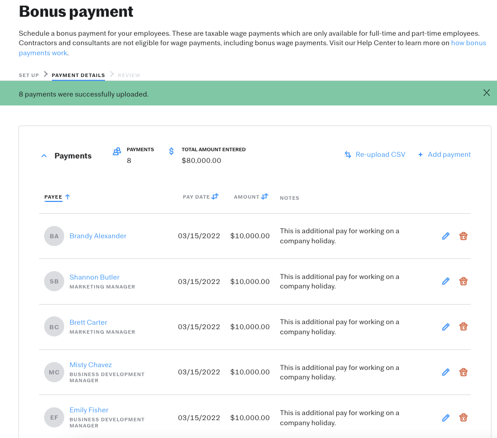The height and width of the screenshot is (438, 497).
Task: Click the Payments count label
Action: (140, 150)
